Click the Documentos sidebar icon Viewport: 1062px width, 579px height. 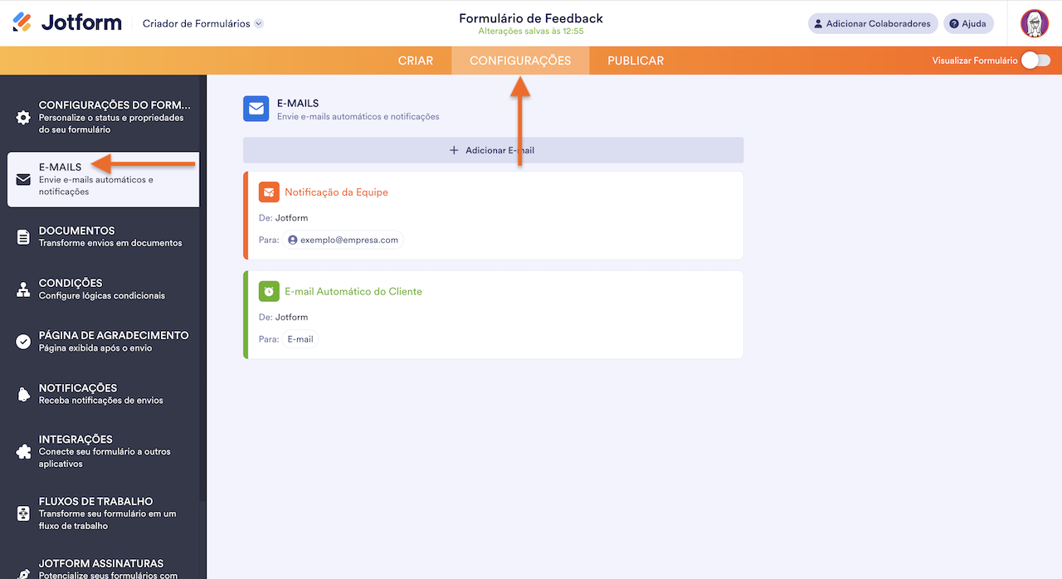click(x=23, y=237)
